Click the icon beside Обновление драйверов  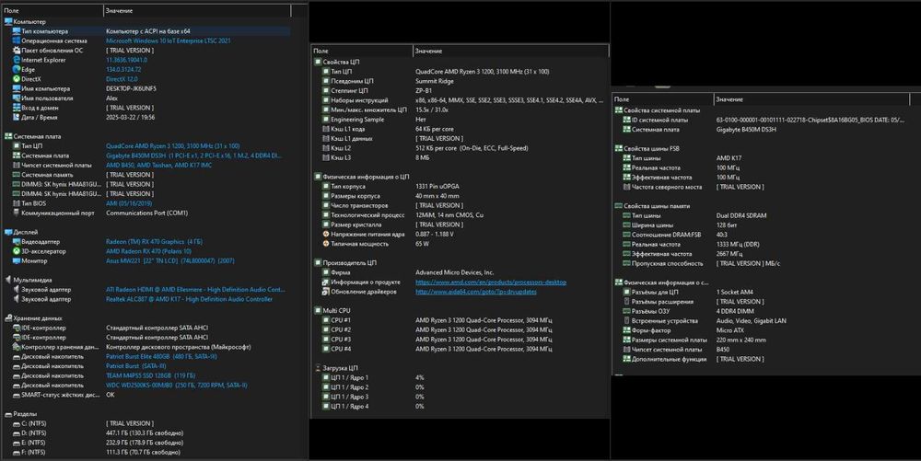(326, 292)
